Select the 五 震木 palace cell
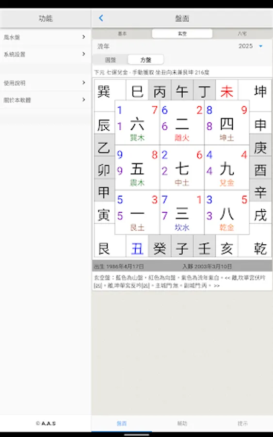Viewport: 273px width, 437px height. coord(137,168)
